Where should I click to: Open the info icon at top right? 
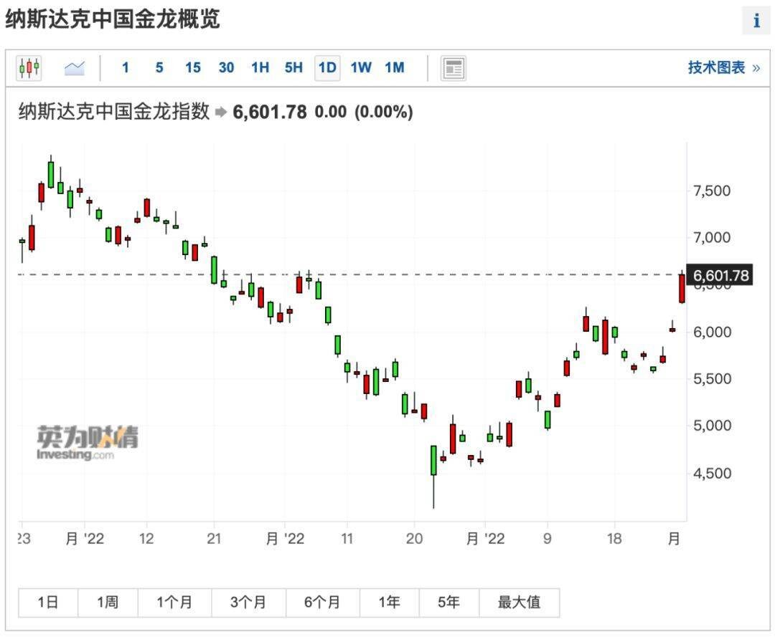756,21
